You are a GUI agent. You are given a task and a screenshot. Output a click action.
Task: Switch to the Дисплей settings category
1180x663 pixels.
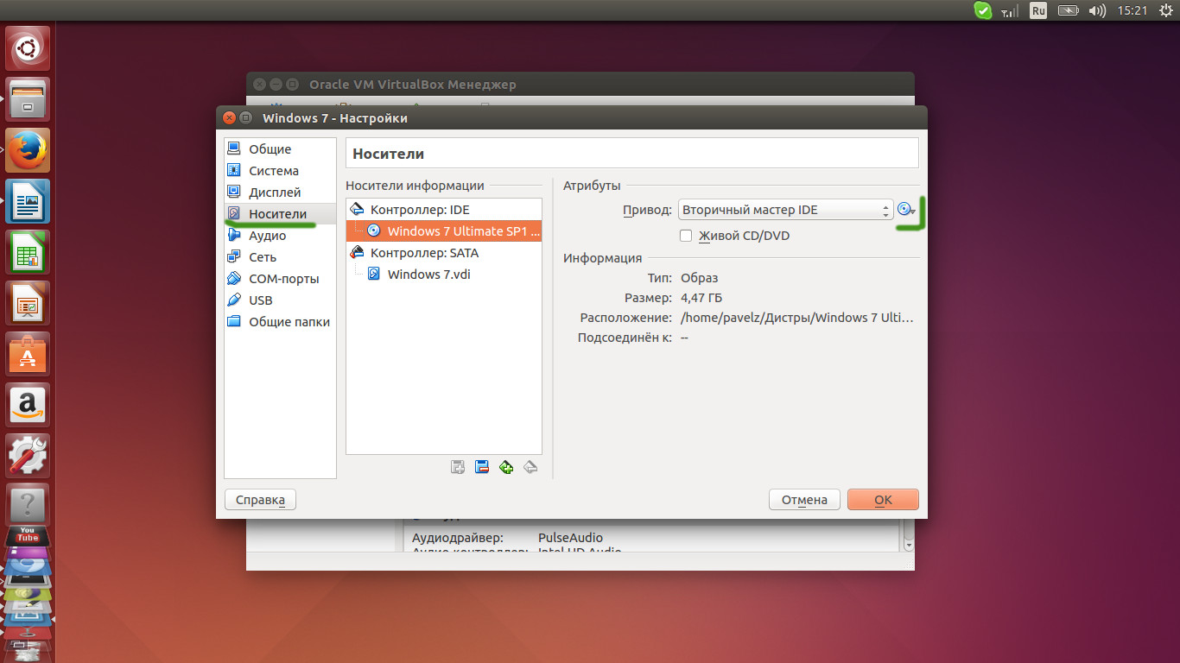[x=280, y=193]
